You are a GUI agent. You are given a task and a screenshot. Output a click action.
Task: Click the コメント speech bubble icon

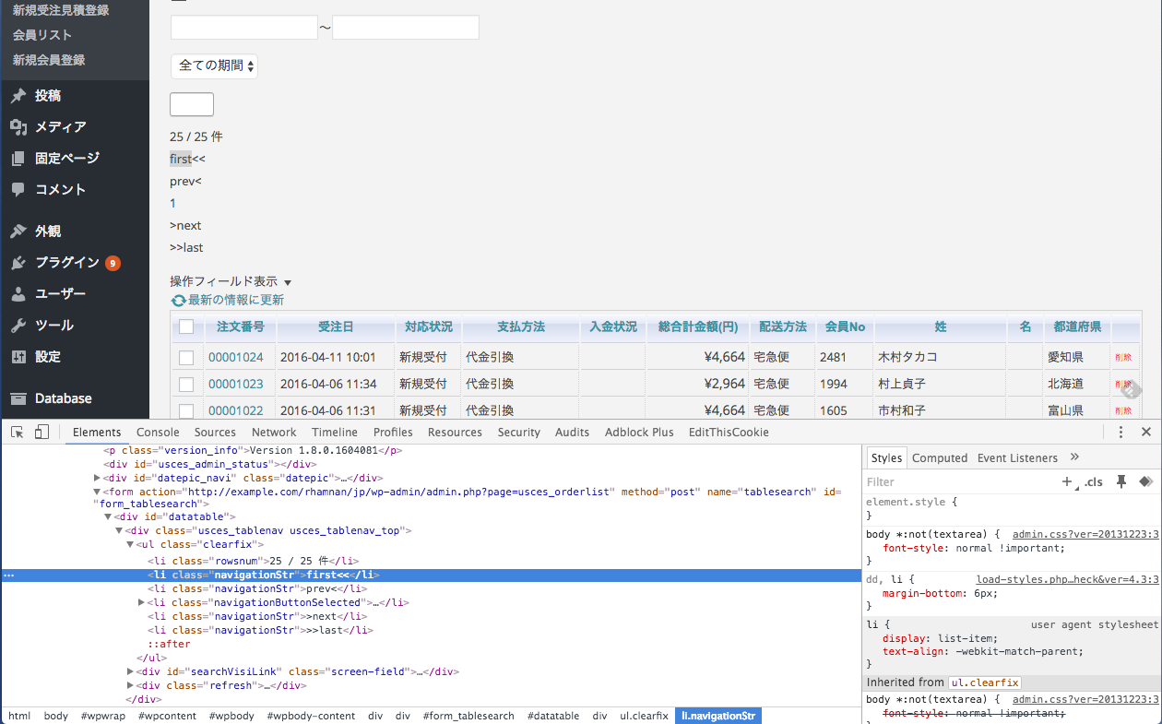[18, 190]
